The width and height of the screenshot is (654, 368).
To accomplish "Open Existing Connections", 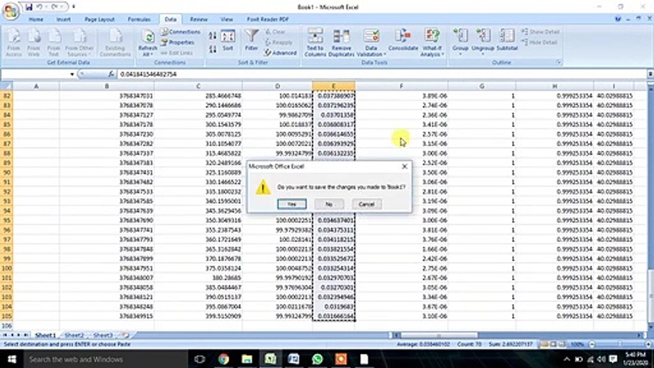I will click(x=115, y=43).
